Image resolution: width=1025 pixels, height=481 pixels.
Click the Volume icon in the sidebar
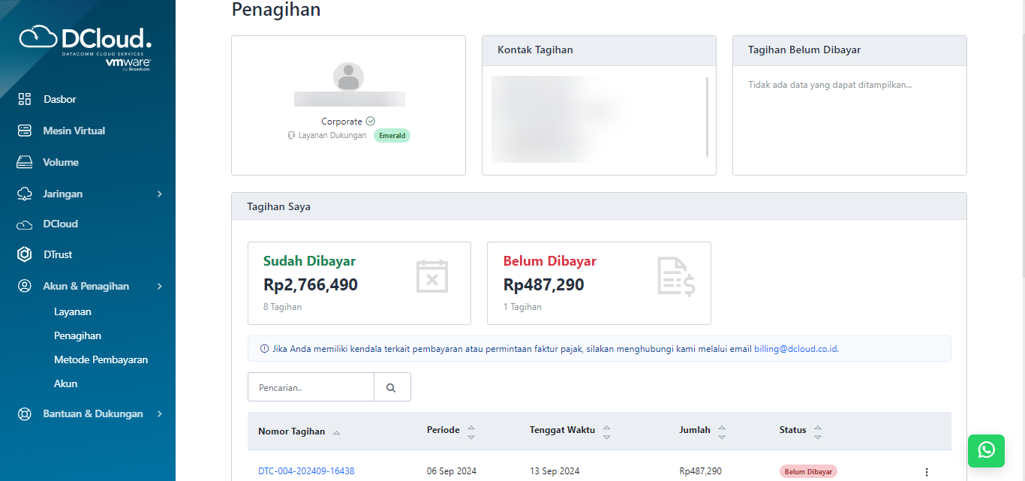(25, 161)
